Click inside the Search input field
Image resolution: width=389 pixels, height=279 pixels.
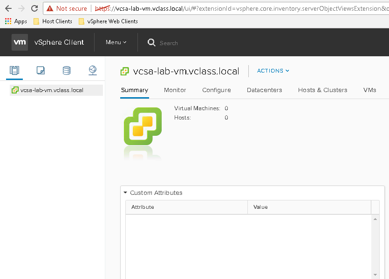pos(186,43)
